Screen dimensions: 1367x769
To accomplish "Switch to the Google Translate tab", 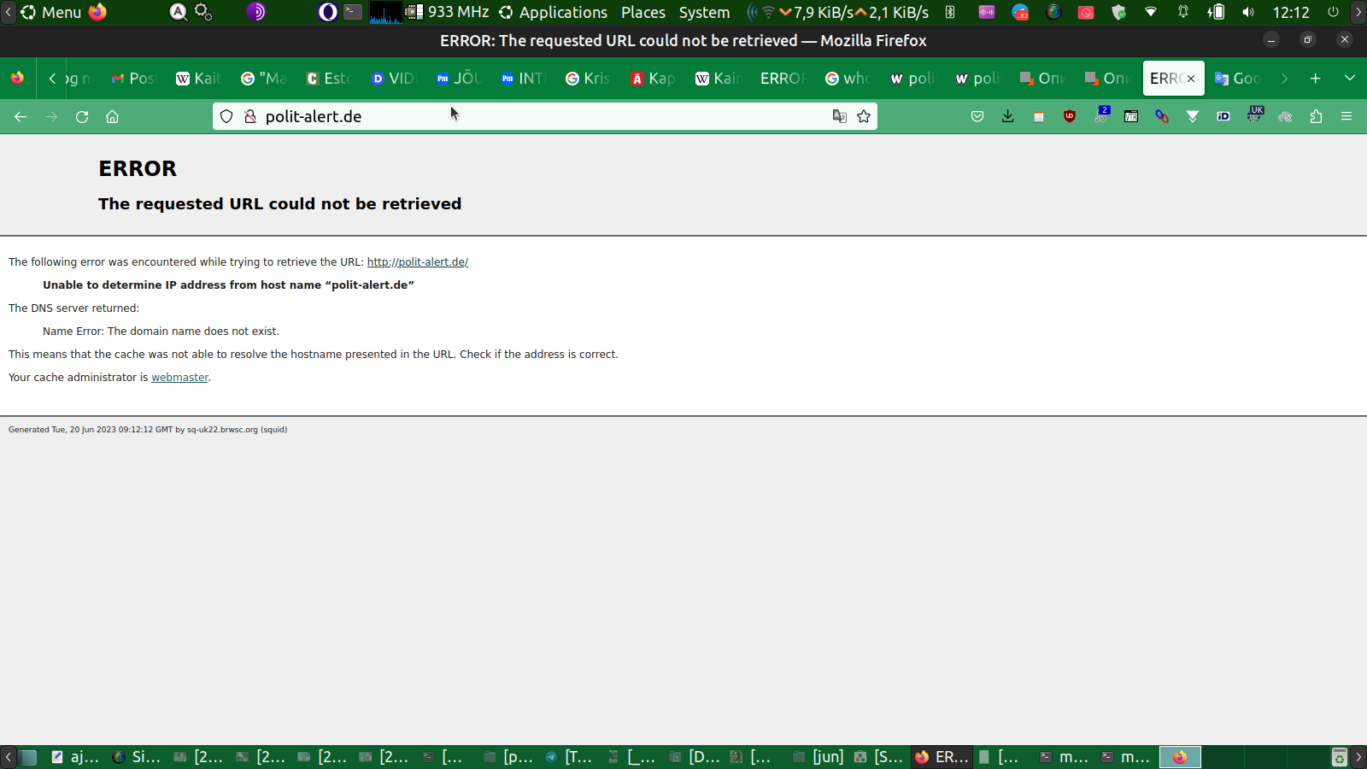I will tap(1239, 79).
